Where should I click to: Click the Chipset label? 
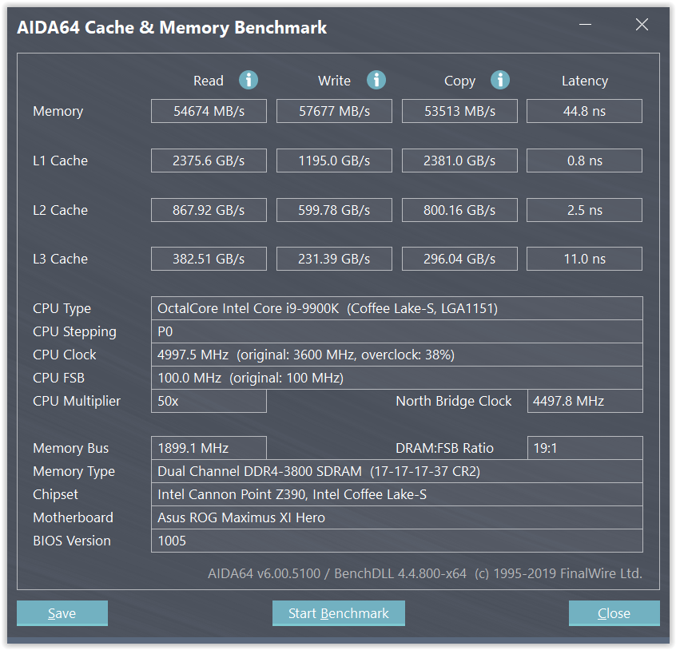[56, 495]
